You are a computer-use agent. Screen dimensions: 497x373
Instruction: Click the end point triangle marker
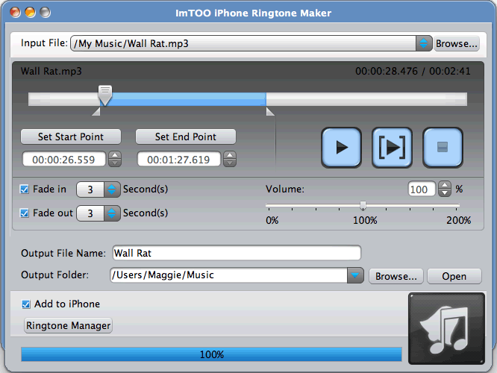pos(270,112)
